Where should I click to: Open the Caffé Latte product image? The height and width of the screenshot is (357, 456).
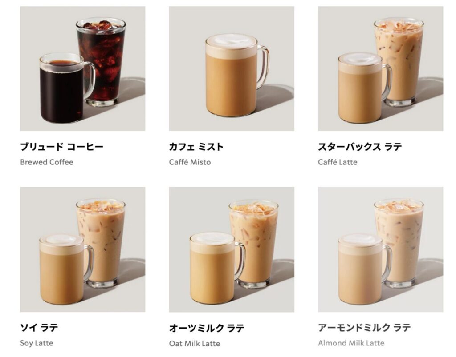pos(380,68)
